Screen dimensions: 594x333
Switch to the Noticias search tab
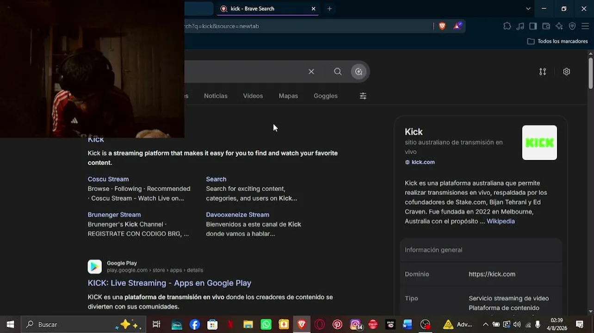(x=216, y=96)
